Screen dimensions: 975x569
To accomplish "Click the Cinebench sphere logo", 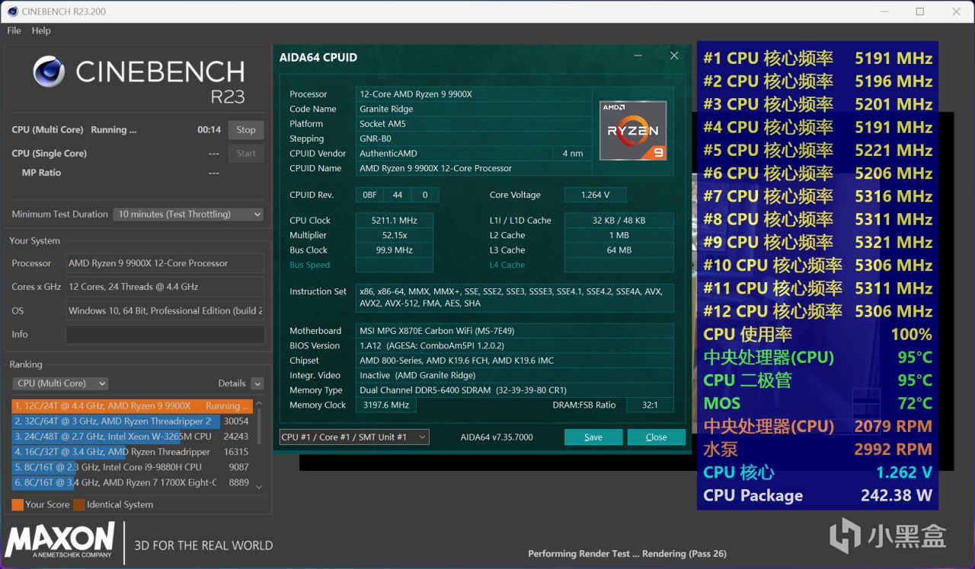I will pyautogui.click(x=49, y=72).
